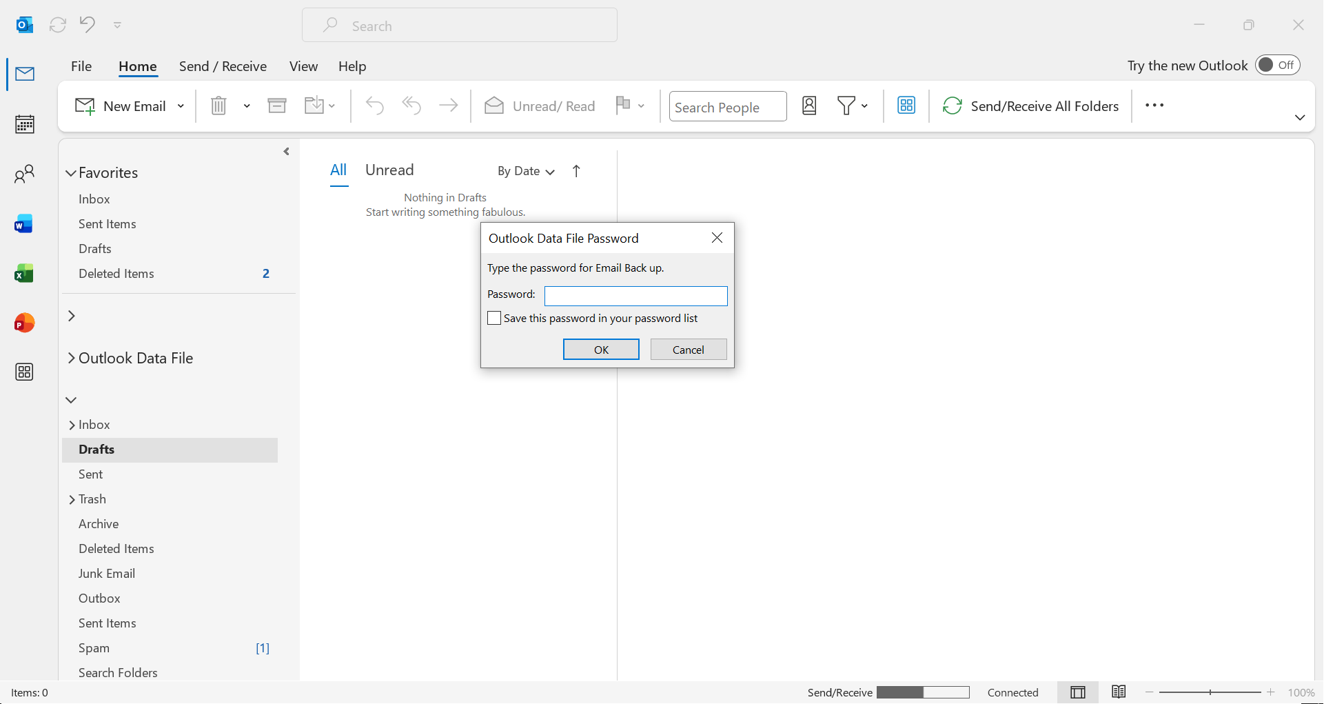Open the View ribbon tab
1324x704 pixels.
303,66
